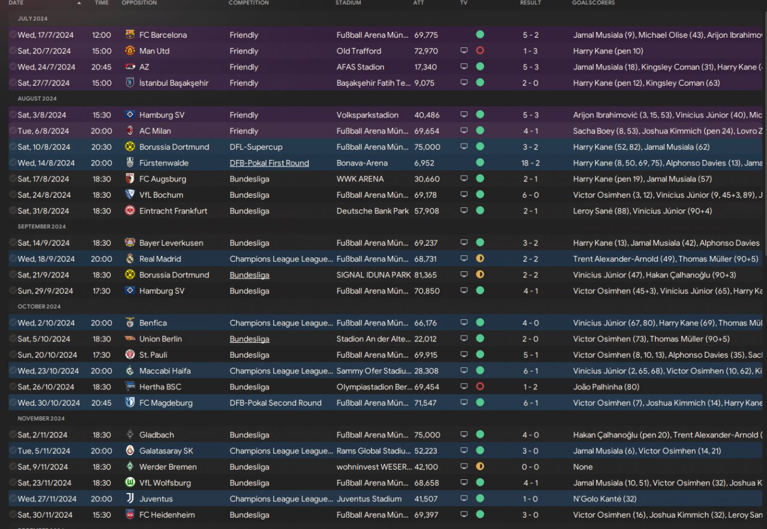Sort fixtures using the Date column arrow
This screenshot has width=767, height=529.
79,3
